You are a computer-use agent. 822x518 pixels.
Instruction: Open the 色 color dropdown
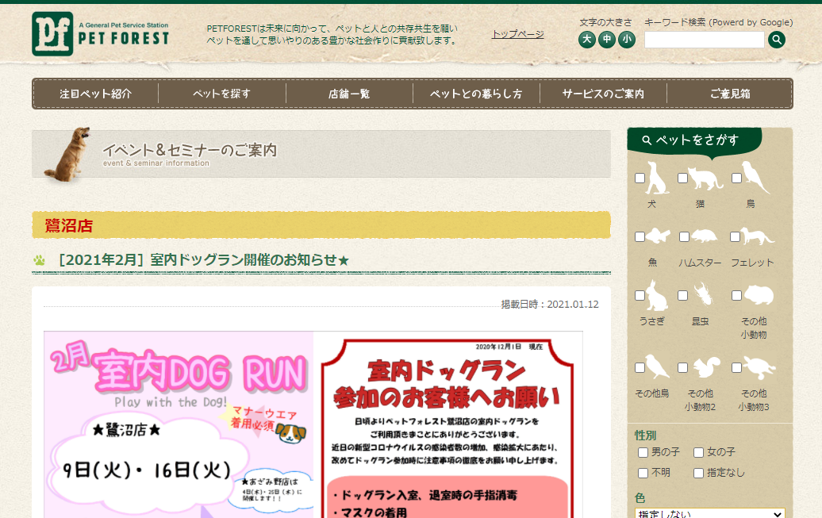[x=710, y=513]
